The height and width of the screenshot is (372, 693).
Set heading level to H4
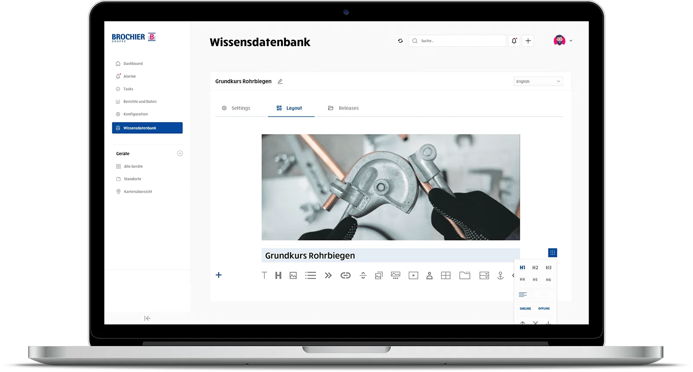[x=522, y=279]
